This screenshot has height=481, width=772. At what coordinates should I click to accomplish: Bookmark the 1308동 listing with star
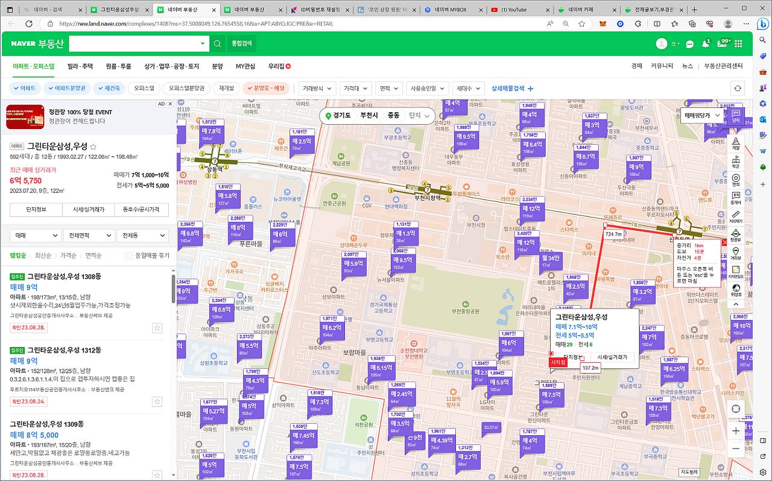157,328
